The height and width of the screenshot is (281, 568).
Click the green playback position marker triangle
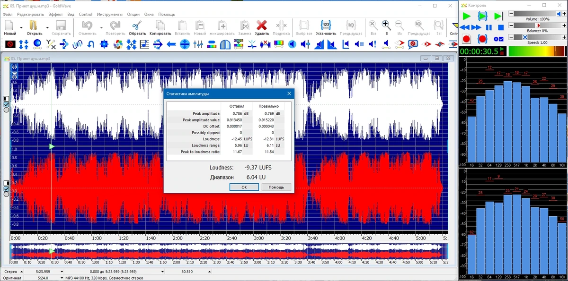[x=52, y=146]
